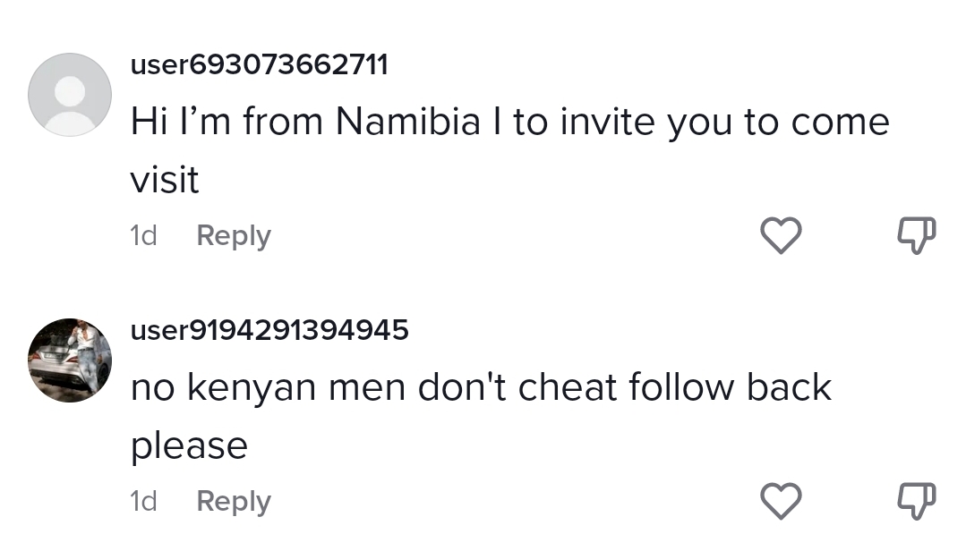Reply to the Namibia comment
Screen dimensions: 966x551
[x=233, y=236]
